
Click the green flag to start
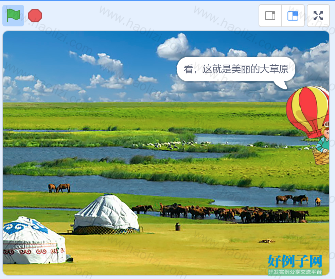pos(13,16)
